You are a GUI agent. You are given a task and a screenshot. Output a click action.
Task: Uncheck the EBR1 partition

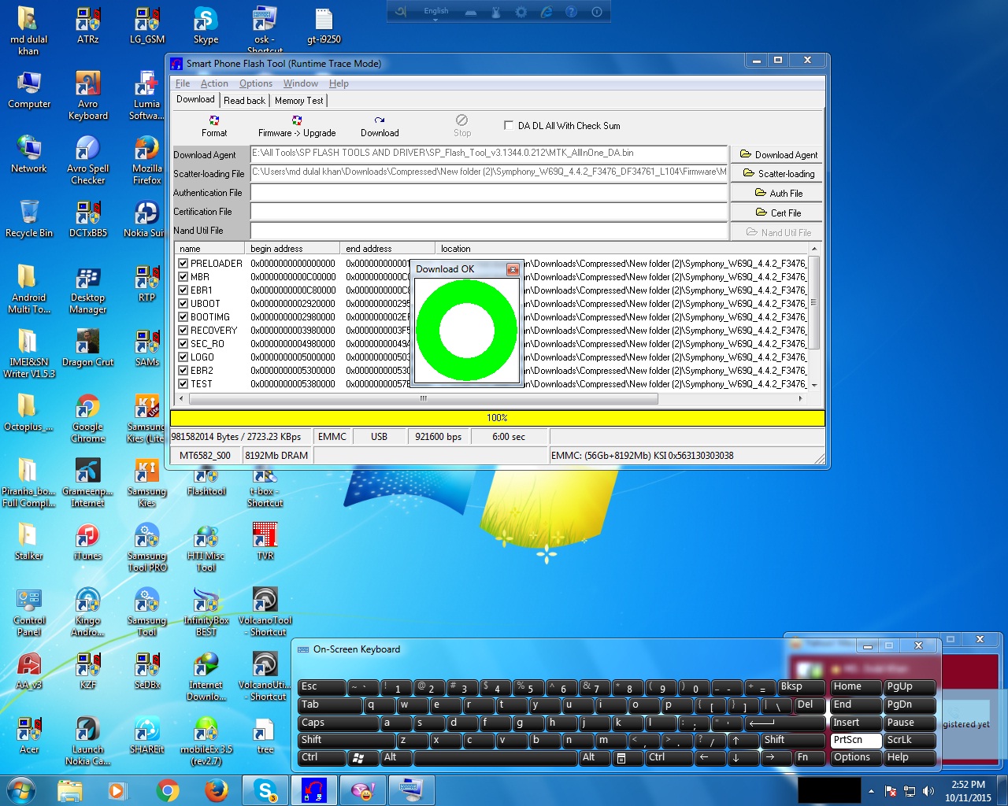pyautogui.click(x=183, y=290)
